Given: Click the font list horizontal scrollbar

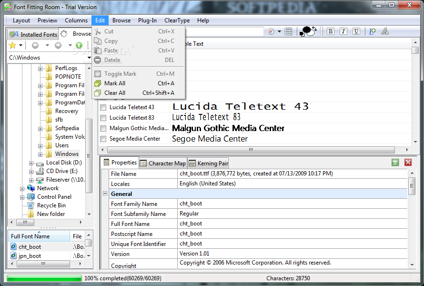Looking at the screenshot, I should pos(251,150).
